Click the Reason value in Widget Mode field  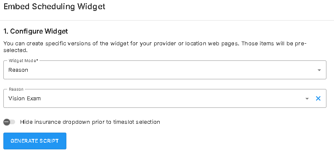[x=18, y=70]
